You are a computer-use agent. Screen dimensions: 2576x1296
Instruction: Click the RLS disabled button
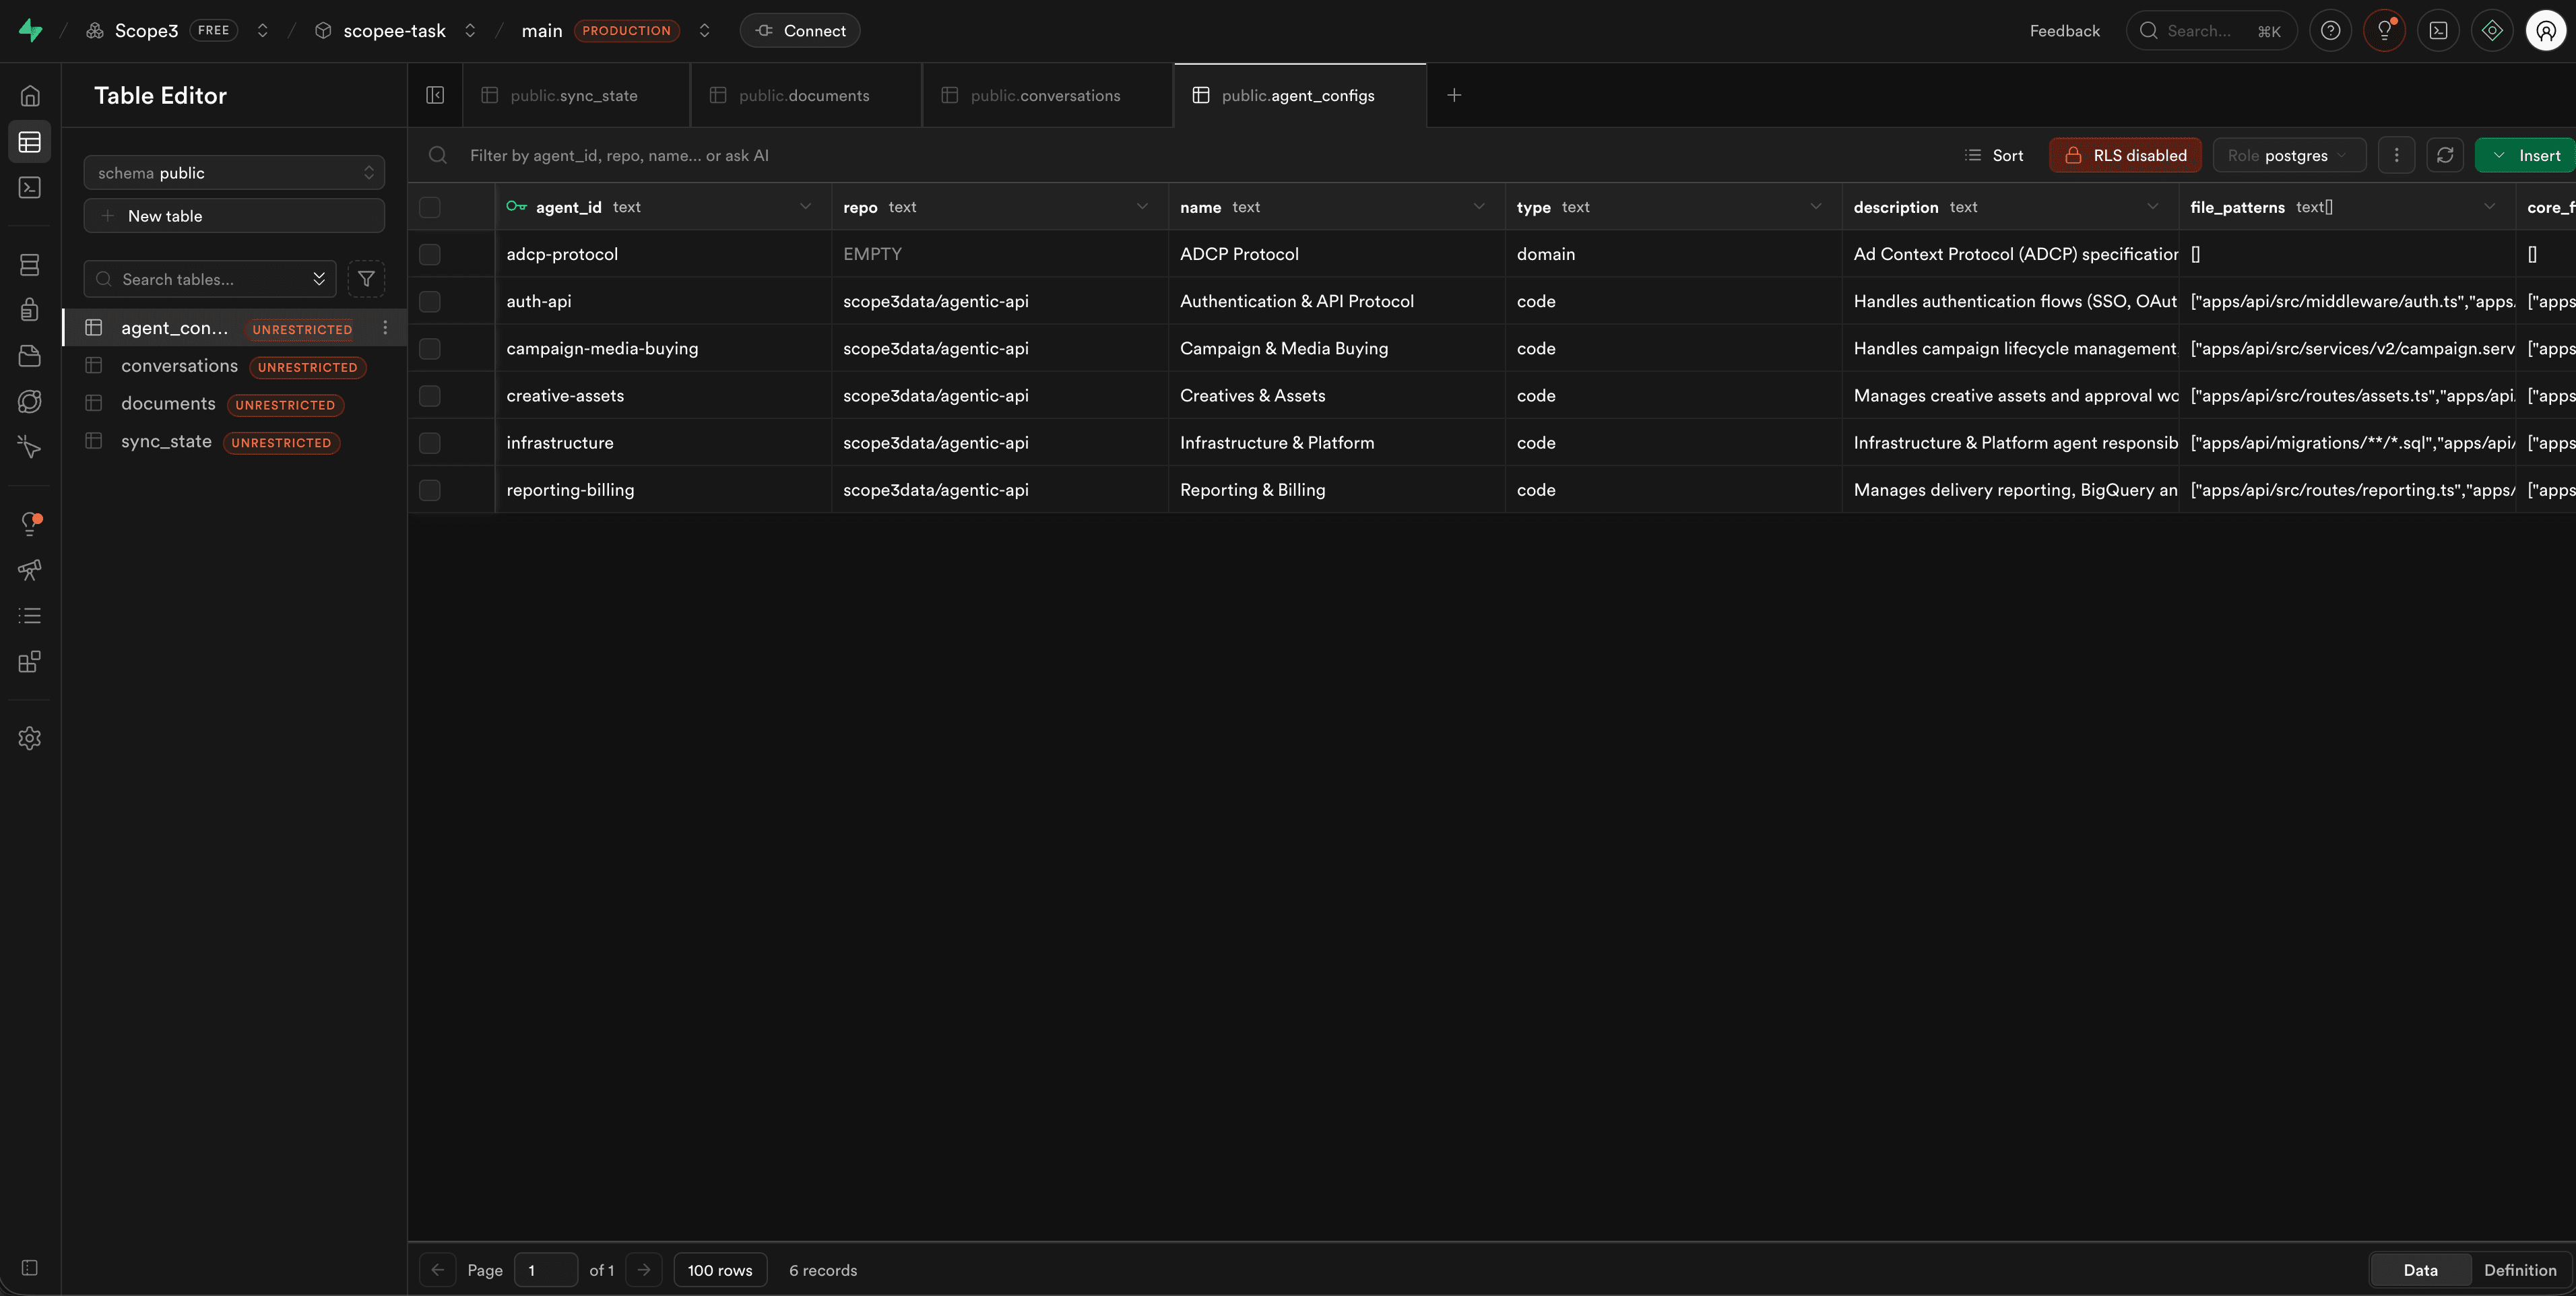point(2125,155)
